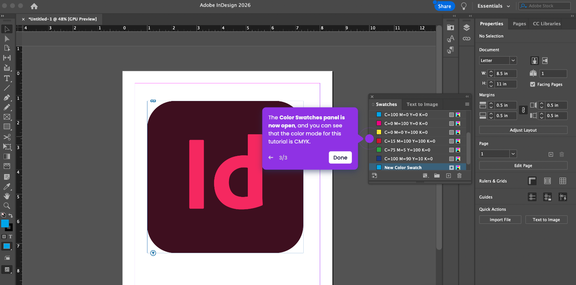The image size is (576, 285).
Task: Toggle the baseline grid icon
Action: click(x=547, y=181)
